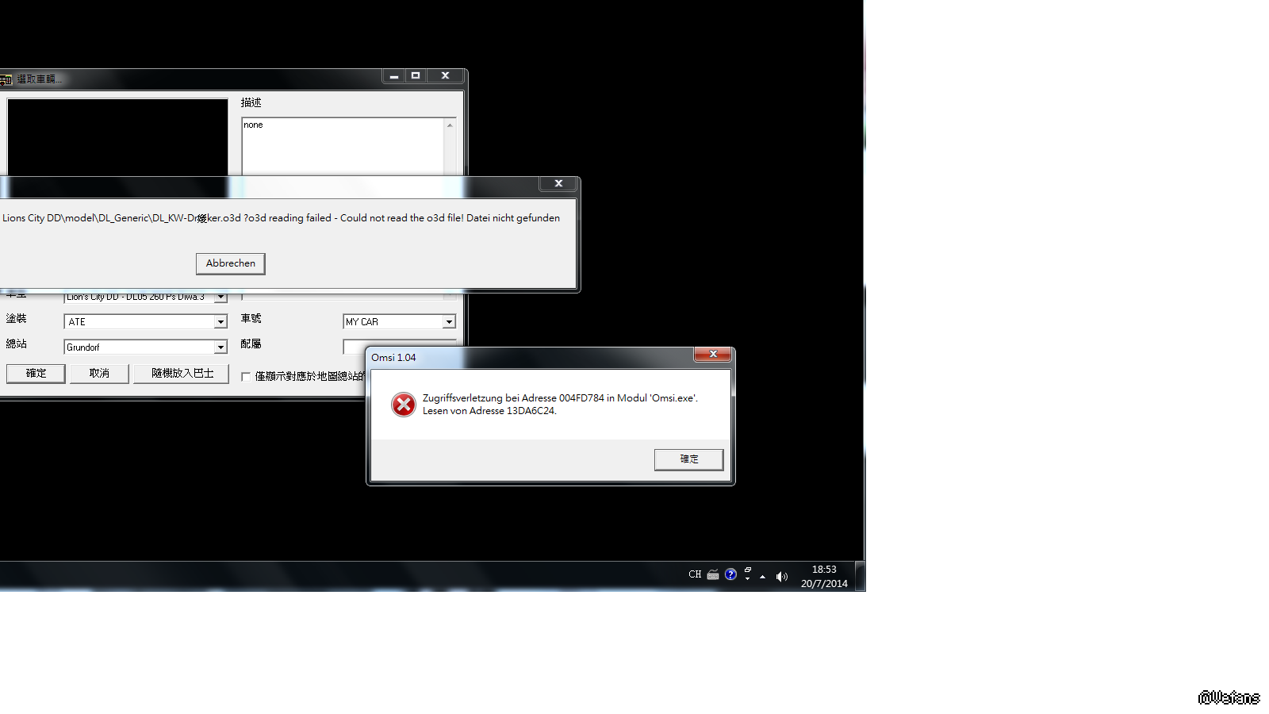Image resolution: width=1269 pixels, height=714 pixels.
Task: Open the blue language bar help icon
Action: click(730, 574)
